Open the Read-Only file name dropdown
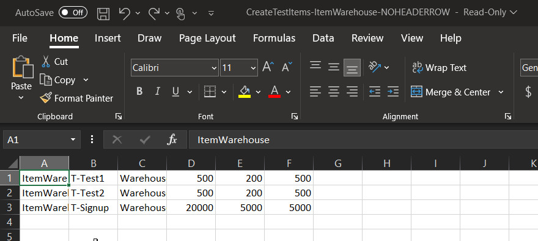Viewport: 538px width, 241px height. [514, 13]
